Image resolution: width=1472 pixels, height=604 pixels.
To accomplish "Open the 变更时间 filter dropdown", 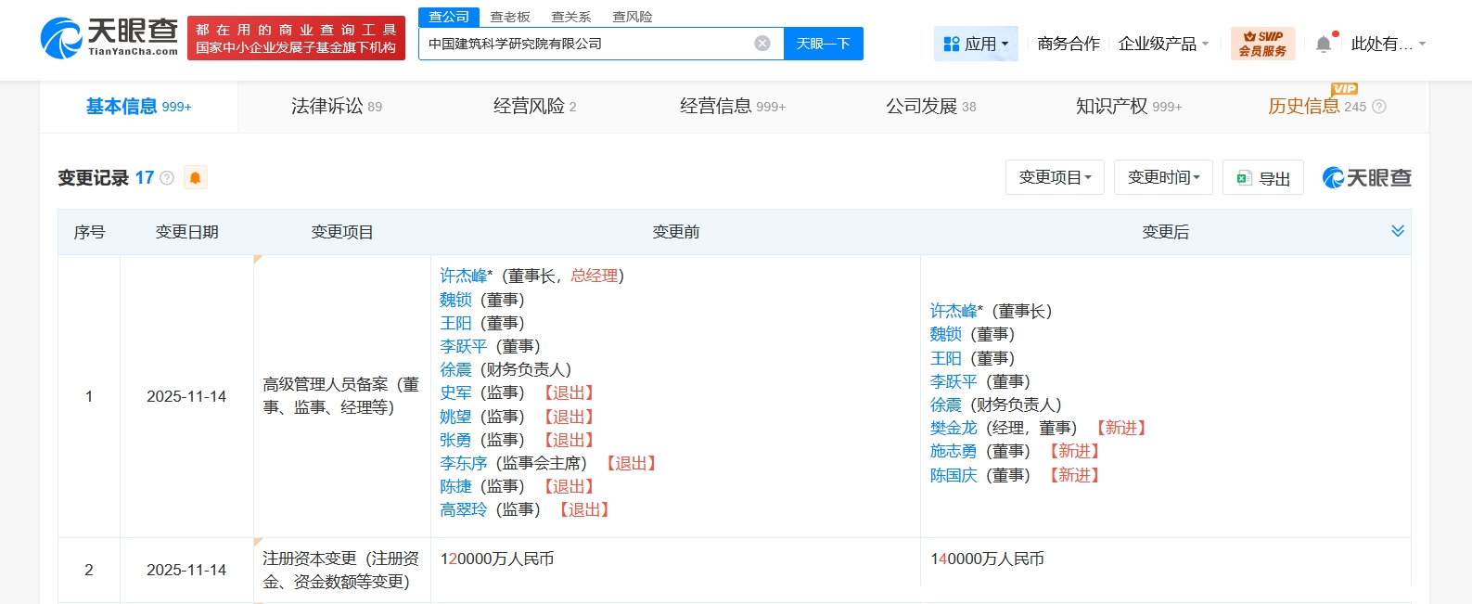I will click(1163, 177).
